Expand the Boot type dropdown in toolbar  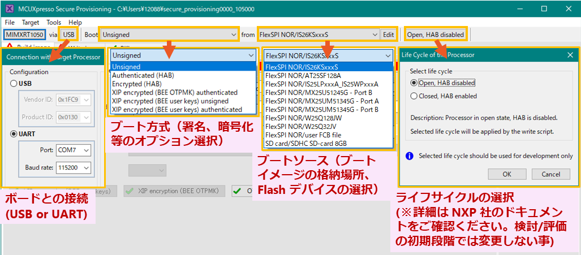169,34
